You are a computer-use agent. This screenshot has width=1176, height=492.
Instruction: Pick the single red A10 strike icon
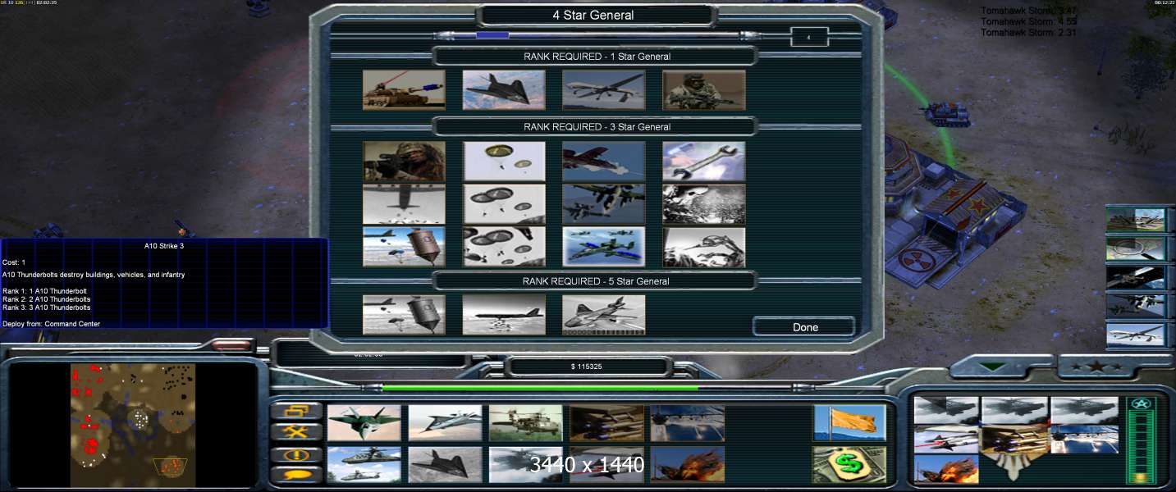(604, 162)
